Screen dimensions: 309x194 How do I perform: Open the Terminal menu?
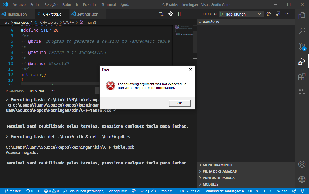click(108, 4)
